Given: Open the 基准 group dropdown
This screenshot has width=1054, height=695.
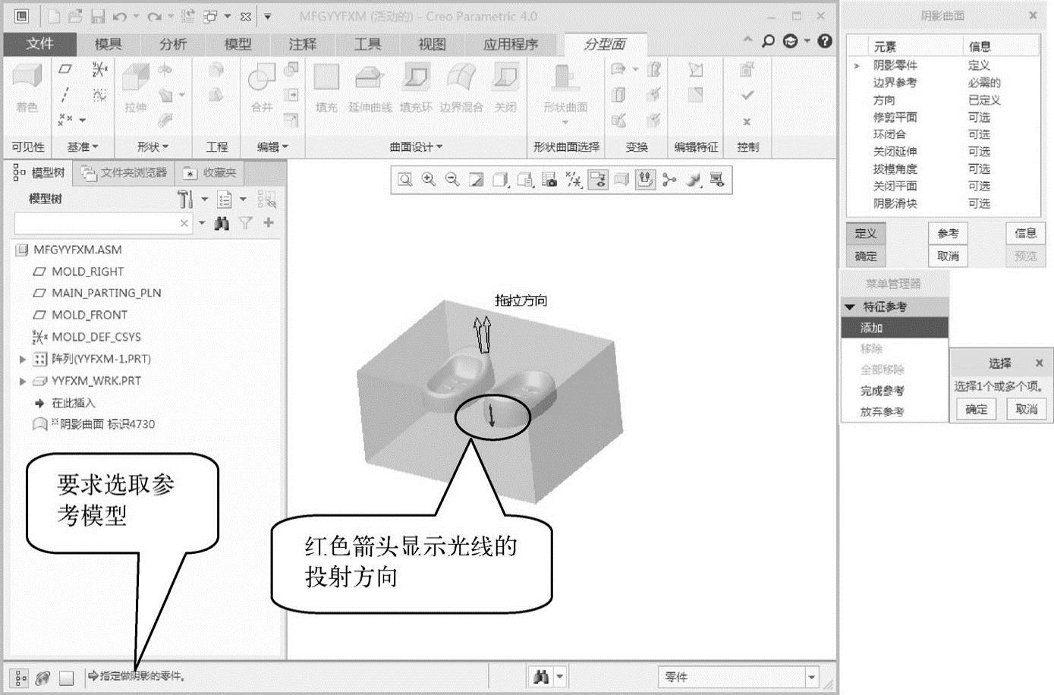Looking at the screenshot, I should pyautogui.click(x=83, y=147).
